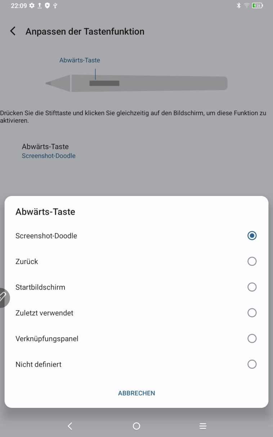Tap the floating pen icon at left edge
This screenshot has height=437, width=273.
pyautogui.click(x=3, y=298)
